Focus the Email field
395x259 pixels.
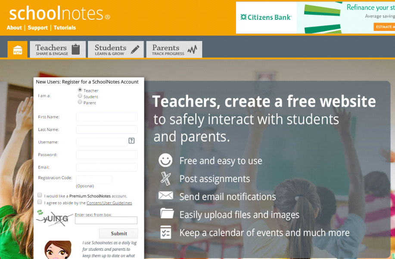pos(107,168)
